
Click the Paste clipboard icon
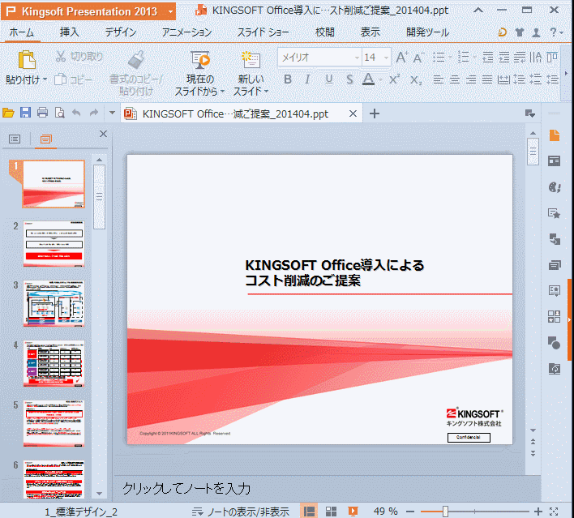click(27, 60)
